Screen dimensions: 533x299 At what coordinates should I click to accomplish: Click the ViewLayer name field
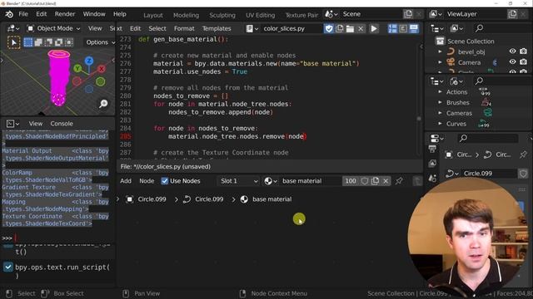pos(476,14)
